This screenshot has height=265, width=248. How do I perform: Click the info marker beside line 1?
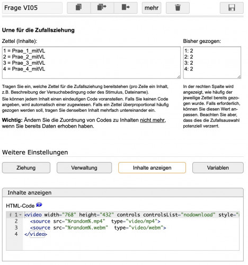(x=11, y=215)
